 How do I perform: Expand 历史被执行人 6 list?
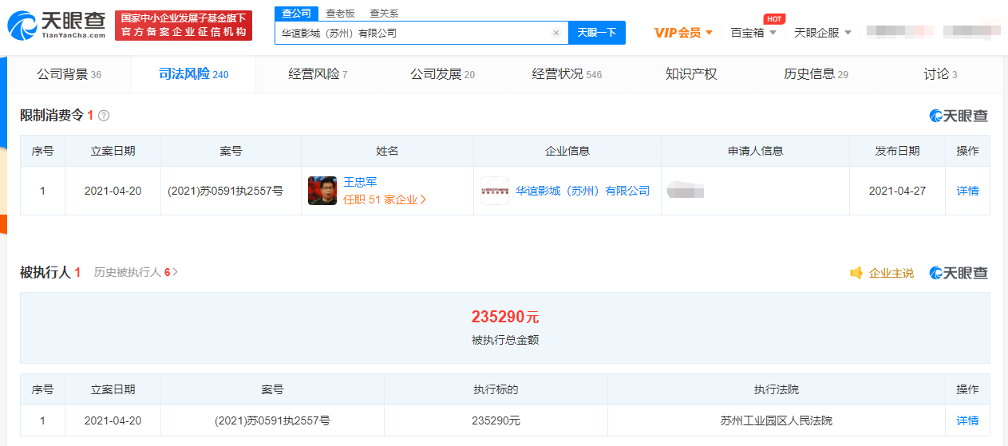(x=136, y=272)
